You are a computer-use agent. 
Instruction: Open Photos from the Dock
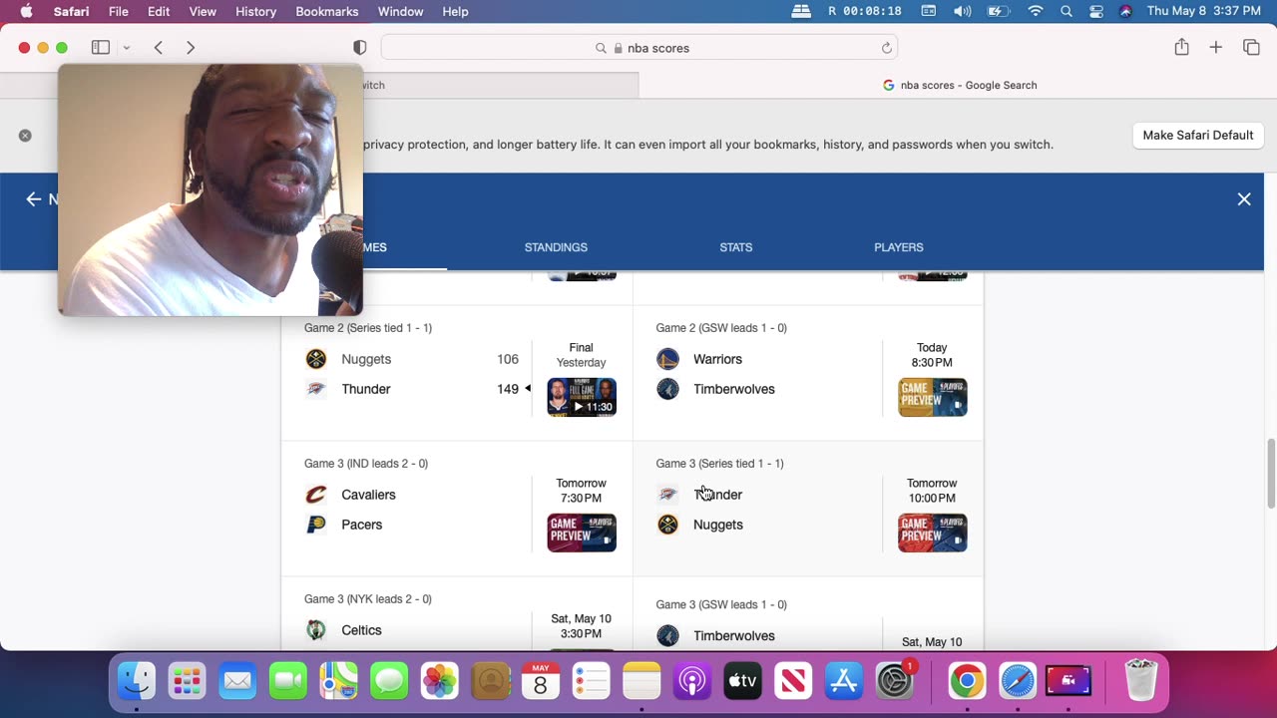pyautogui.click(x=439, y=681)
